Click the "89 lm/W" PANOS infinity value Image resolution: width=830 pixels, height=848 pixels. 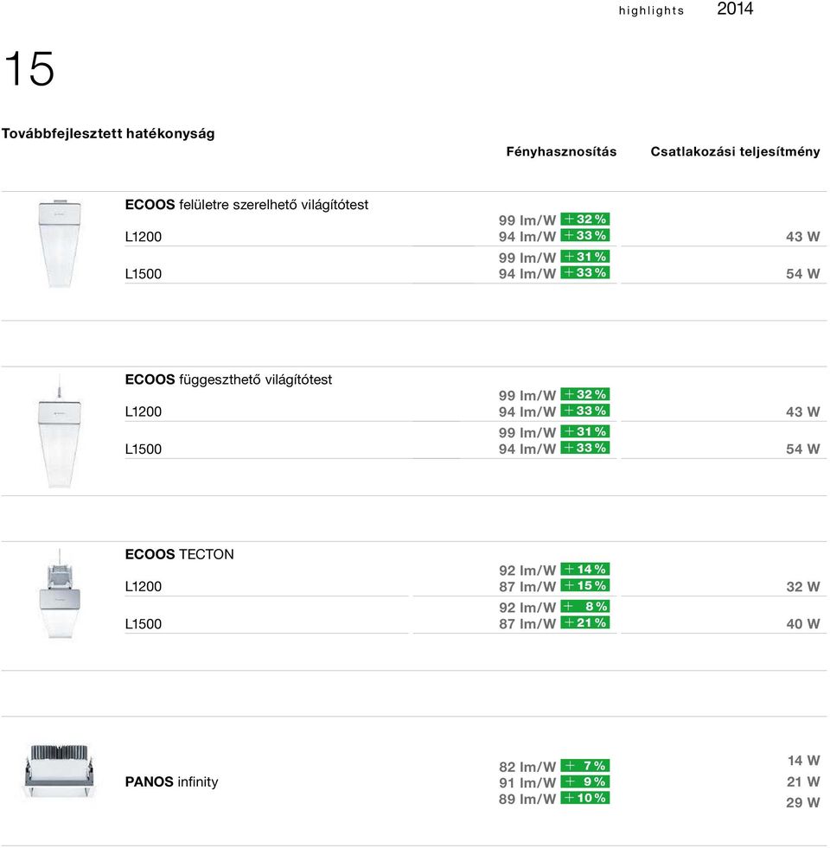click(527, 800)
